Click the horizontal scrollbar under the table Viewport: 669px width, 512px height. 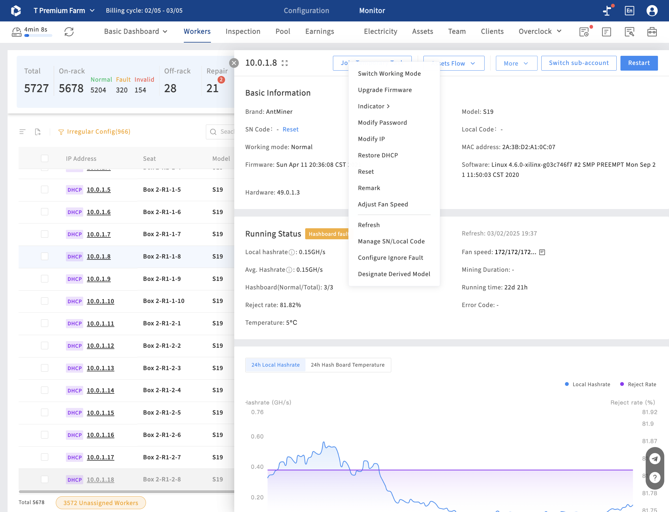(126, 492)
